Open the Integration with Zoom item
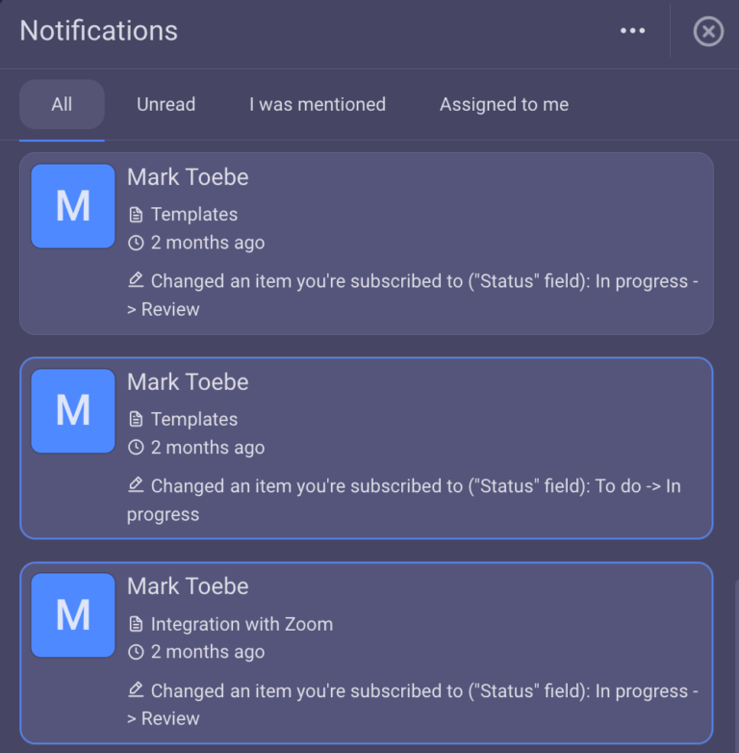 click(x=242, y=624)
